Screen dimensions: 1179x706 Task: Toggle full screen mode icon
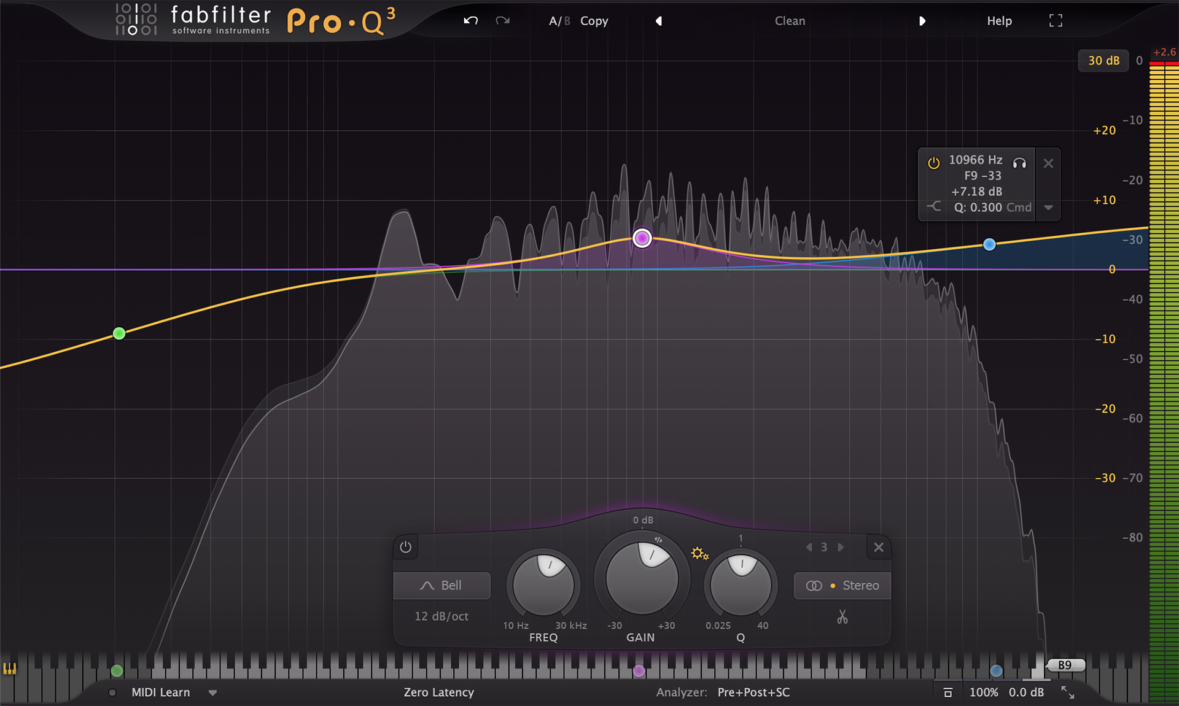point(1056,21)
